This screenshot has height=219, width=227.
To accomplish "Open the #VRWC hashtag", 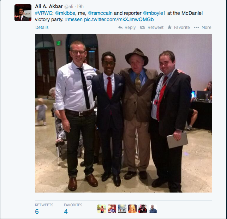I will [43, 13].
